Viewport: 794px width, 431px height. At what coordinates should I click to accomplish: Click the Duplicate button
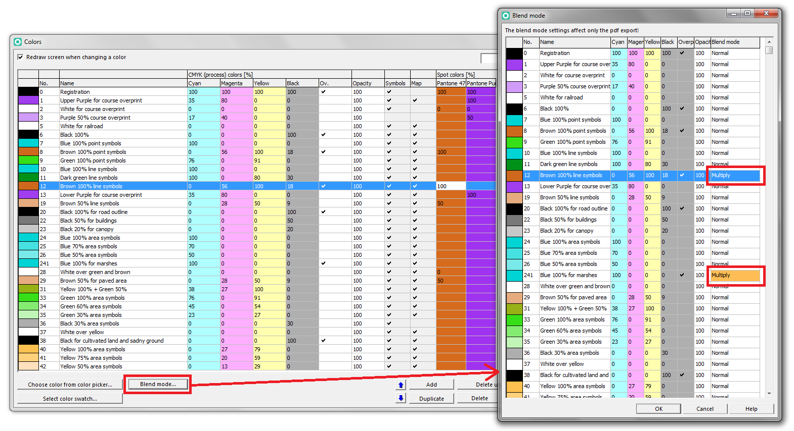click(x=431, y=399)
